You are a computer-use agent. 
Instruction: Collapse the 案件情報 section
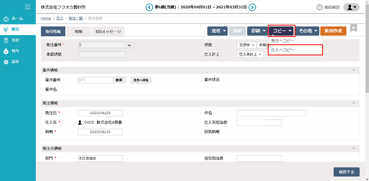pos(354,70)
